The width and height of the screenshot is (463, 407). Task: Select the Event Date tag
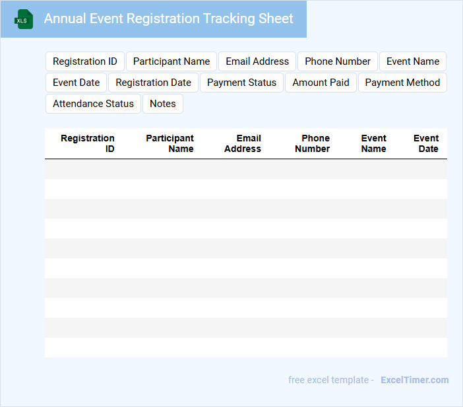[77, 83]
